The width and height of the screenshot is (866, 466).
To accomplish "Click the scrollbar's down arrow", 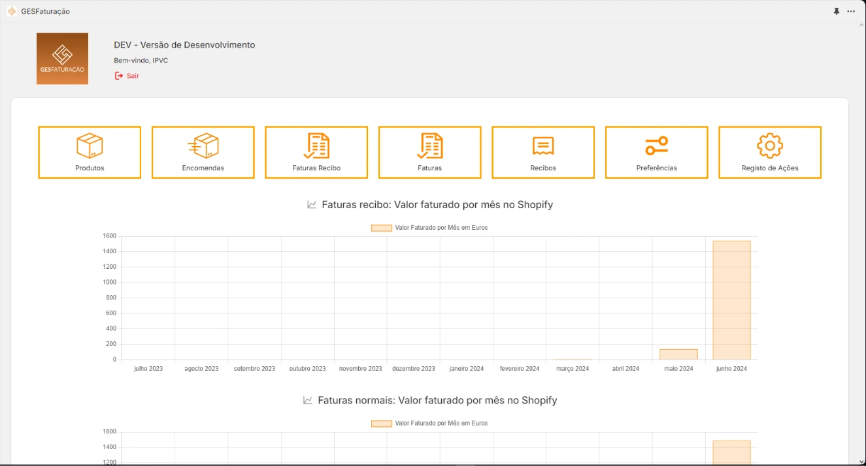I will click(x=861, y=461).
